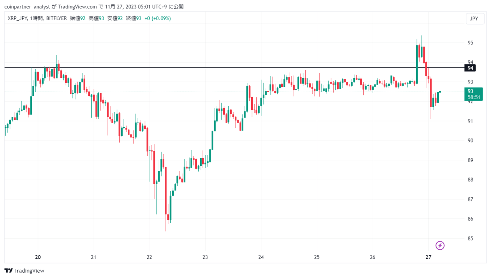Click the date label 22 on time axis
The height and width of the screenshot is (278, 491).
click(149, 257)
